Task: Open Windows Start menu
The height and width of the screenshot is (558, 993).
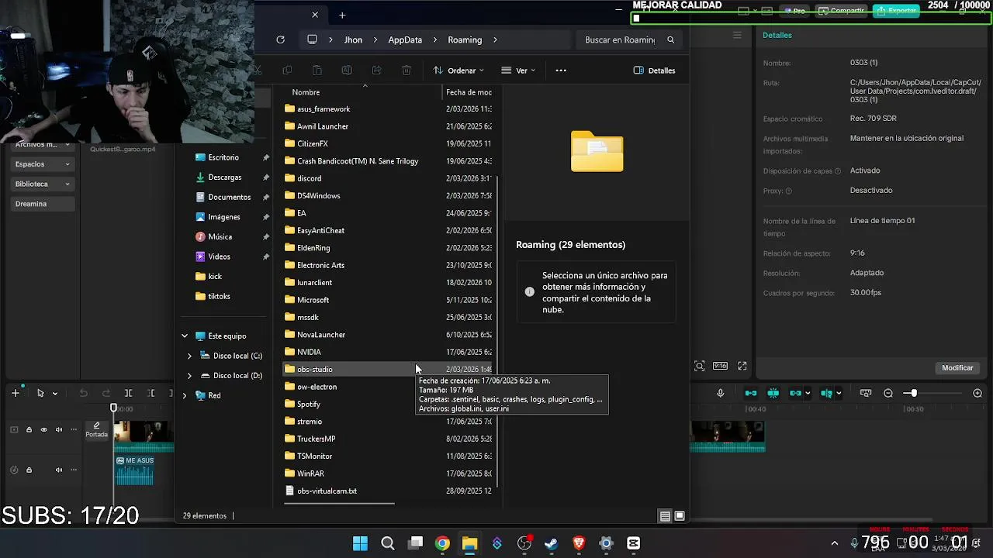Action: click(360, 543)
